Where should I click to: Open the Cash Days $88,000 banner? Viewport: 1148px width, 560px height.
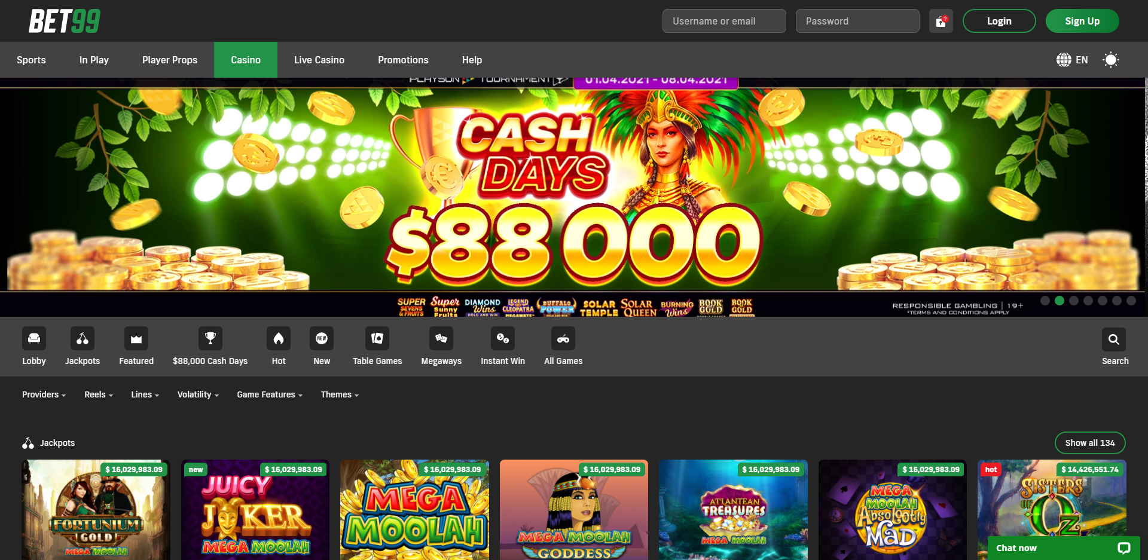click(573, 197)
